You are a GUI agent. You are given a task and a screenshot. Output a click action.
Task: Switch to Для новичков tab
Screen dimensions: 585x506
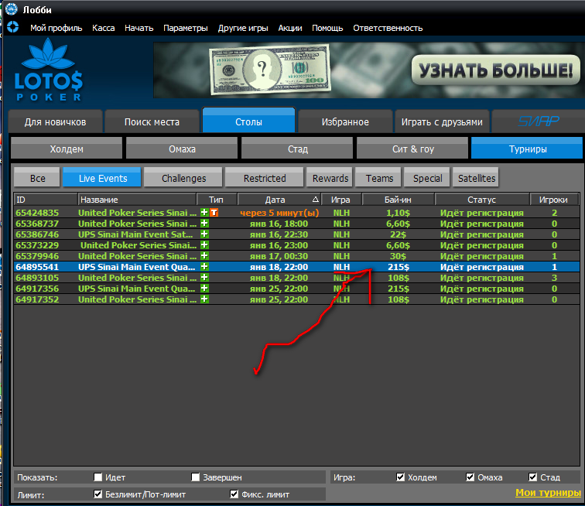pyautogui.click(x=55, y=121)
